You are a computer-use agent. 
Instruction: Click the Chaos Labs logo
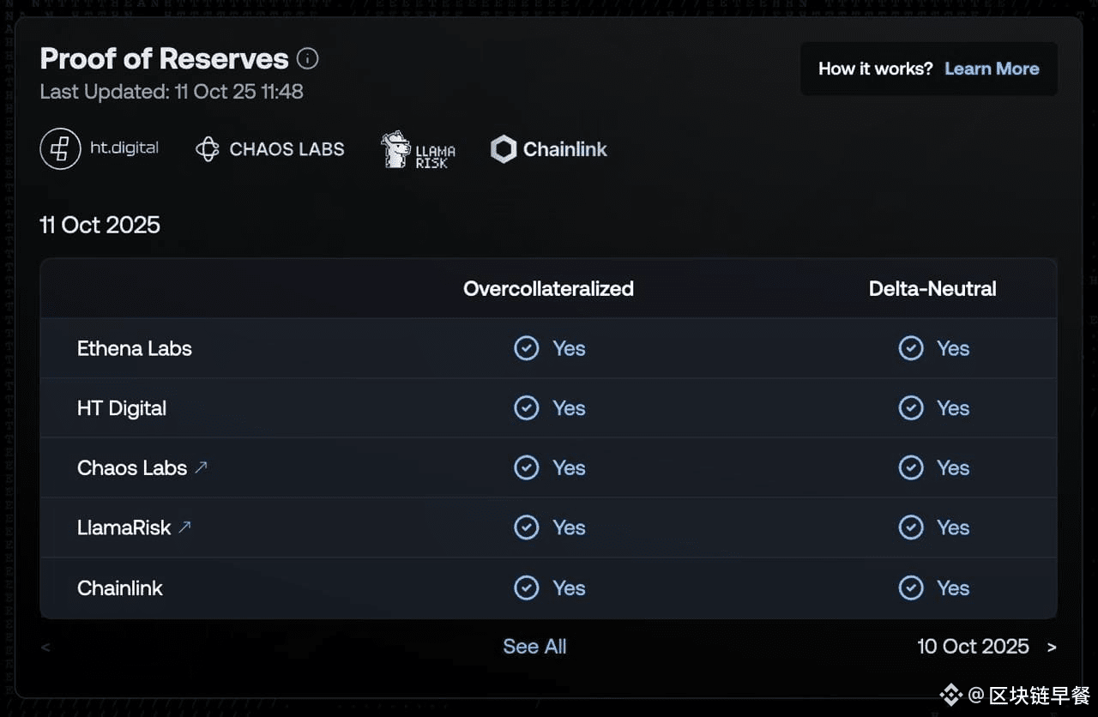[269, 149]
